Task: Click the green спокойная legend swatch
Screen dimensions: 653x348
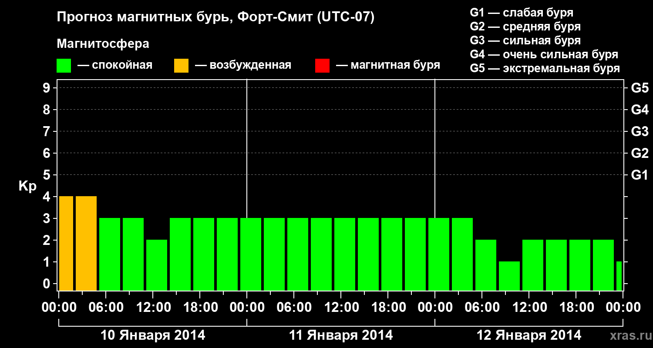Action: coord(64,66)
